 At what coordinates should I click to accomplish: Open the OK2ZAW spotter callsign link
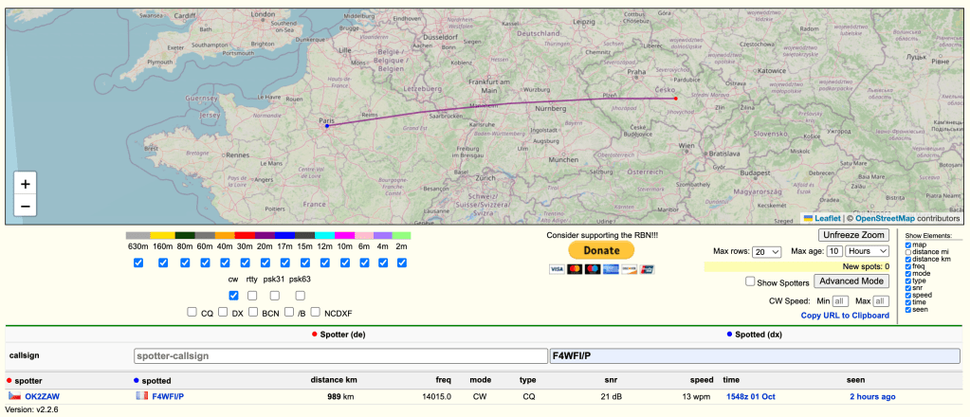click(x=43, y=396)
